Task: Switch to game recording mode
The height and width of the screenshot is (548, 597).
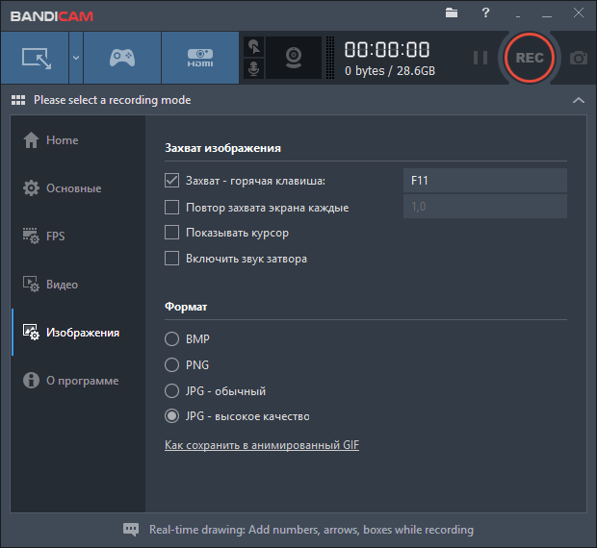Action: point(121,58)
